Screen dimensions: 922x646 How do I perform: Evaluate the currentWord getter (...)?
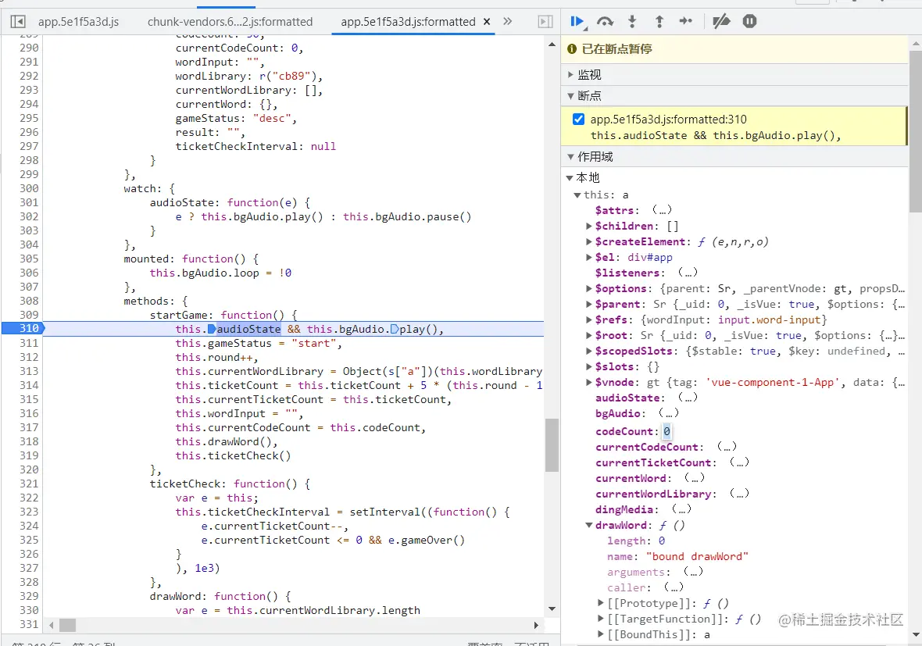[x=695, y=478]
